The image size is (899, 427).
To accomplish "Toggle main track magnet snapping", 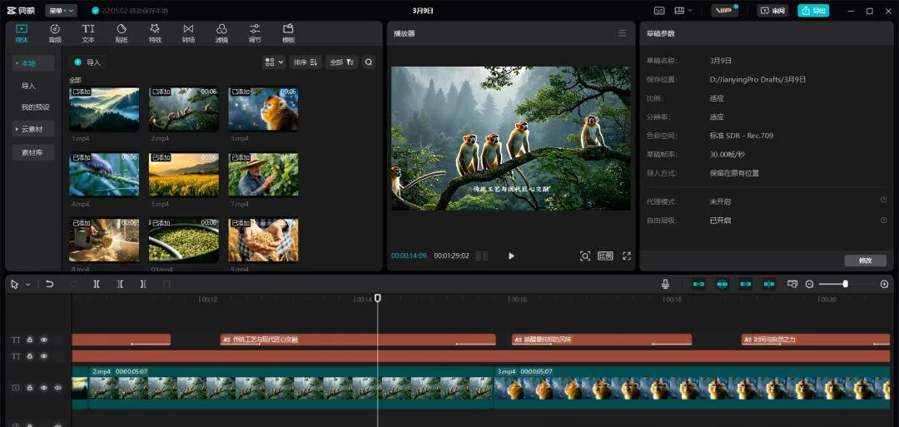I will click(x=698, y=284).
